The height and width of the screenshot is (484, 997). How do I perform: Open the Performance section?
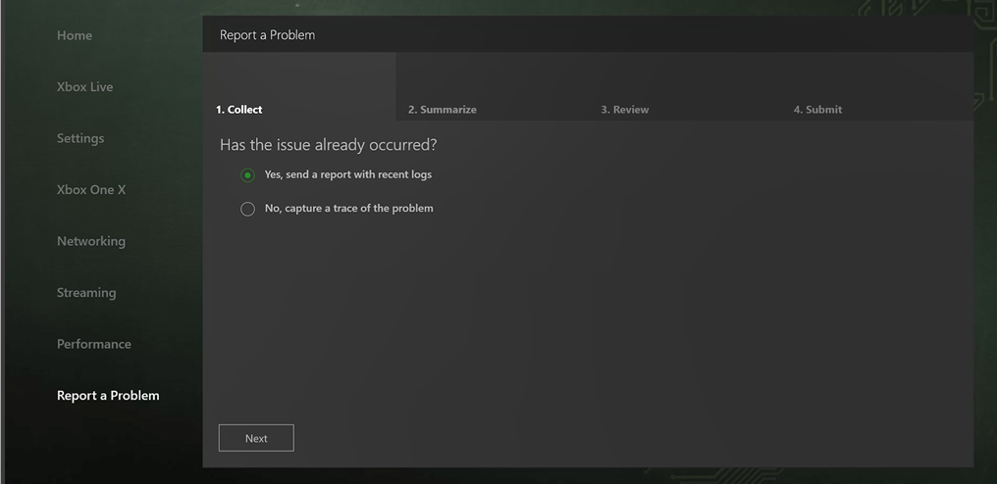[x=94, y=344]
